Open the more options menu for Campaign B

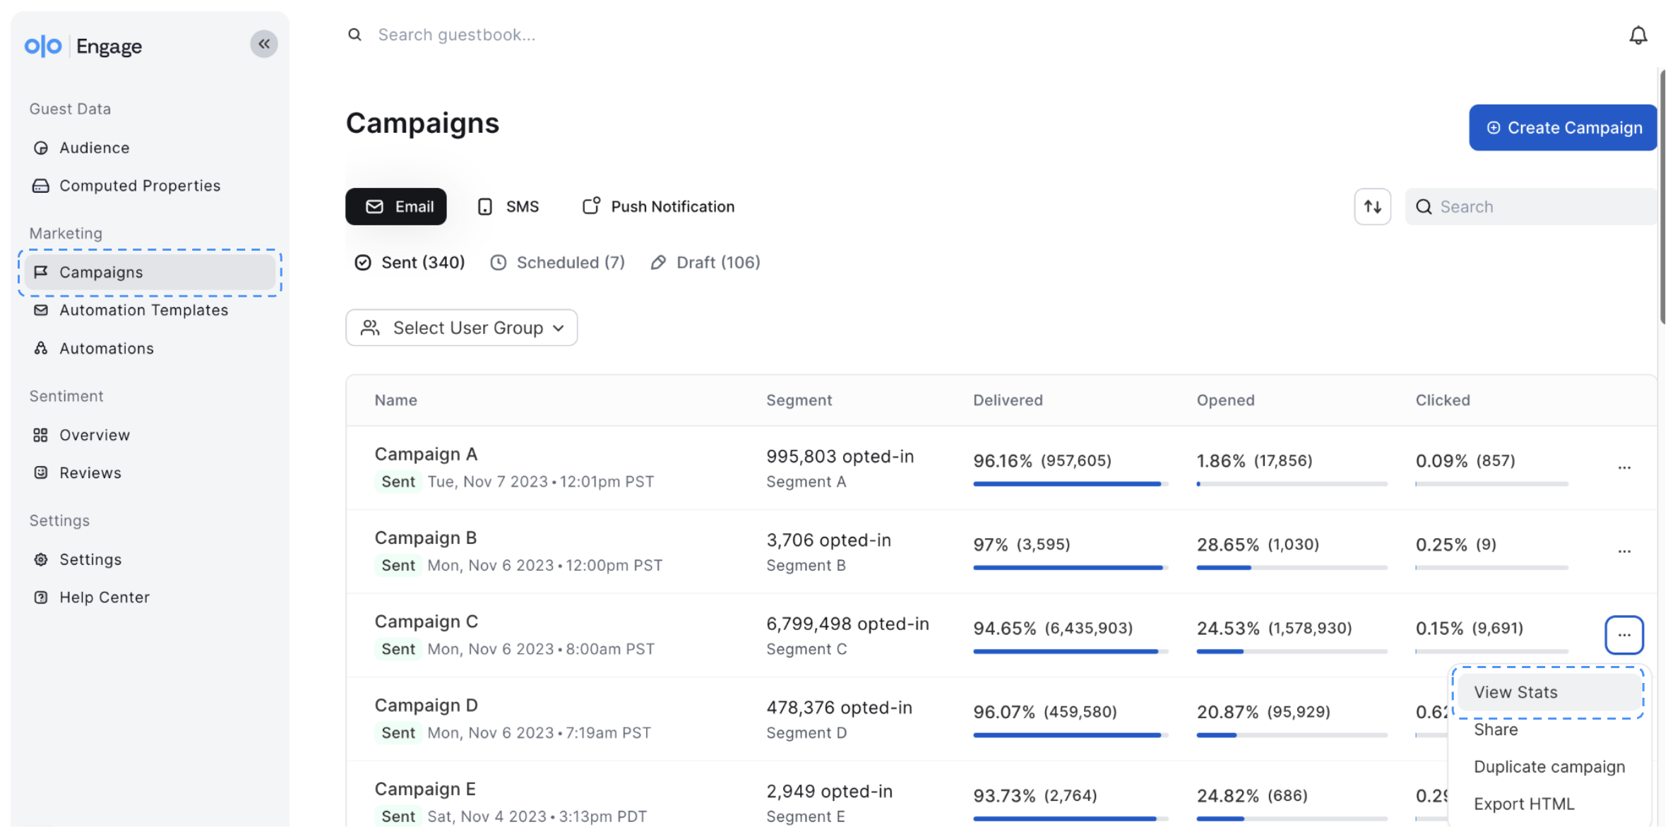(x=1624, y=551)
